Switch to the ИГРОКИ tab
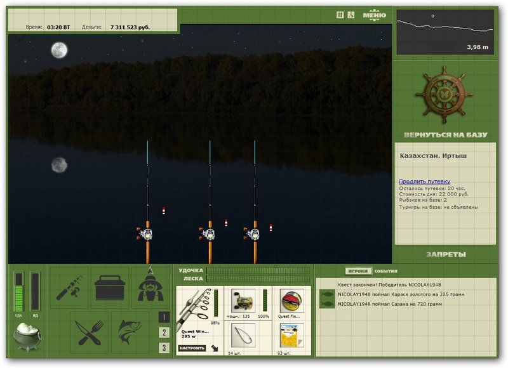 [x=358, y=271]
